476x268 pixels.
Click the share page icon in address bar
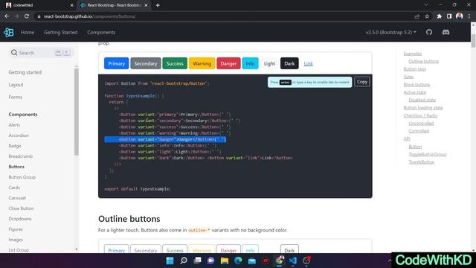tap(416, 16)
